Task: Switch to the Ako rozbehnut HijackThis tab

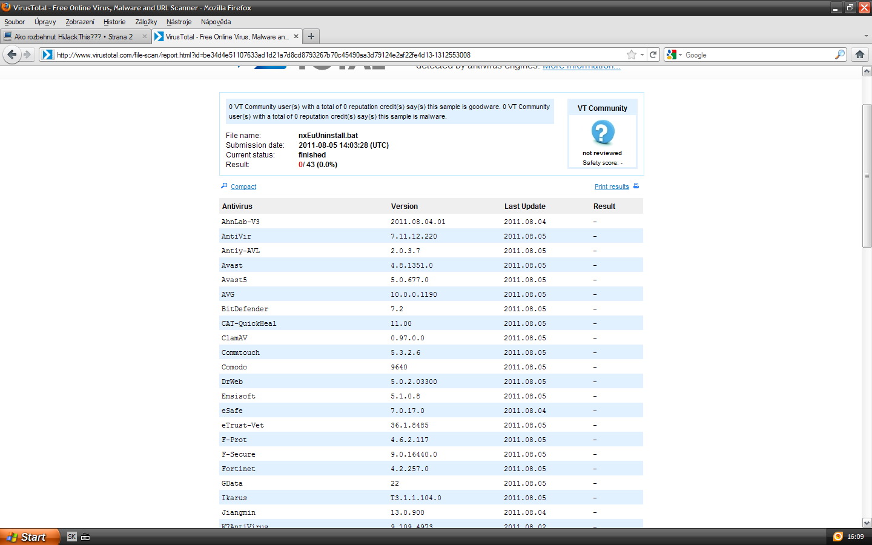Action: coord(76,36)
